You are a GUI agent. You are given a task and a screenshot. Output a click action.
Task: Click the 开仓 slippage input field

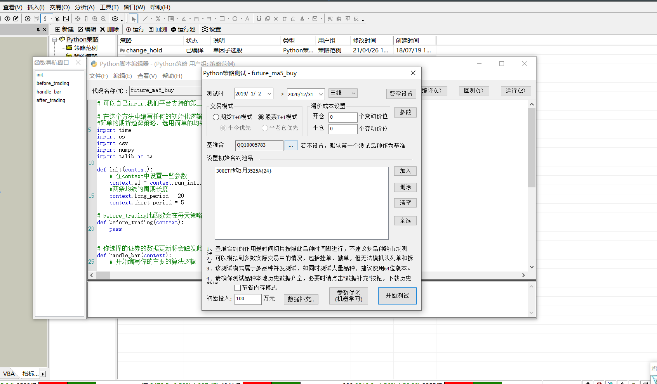point(343,117)
